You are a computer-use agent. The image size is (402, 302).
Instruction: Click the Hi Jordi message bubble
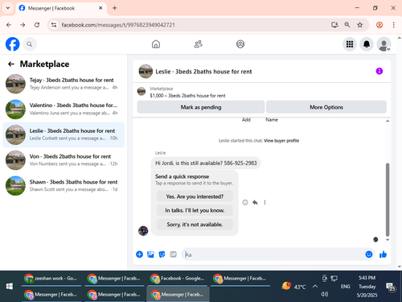pyautogui.click(x=206, y=163)
